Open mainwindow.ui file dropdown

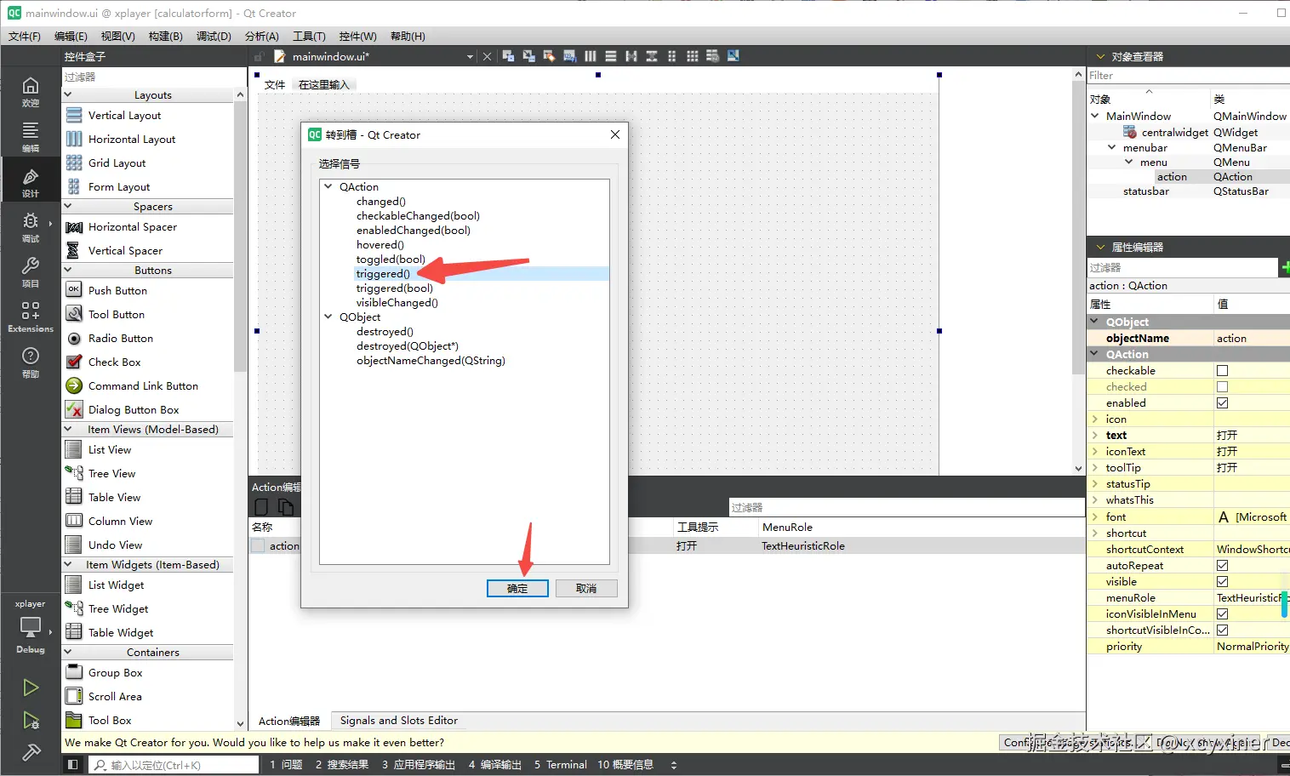470,57
